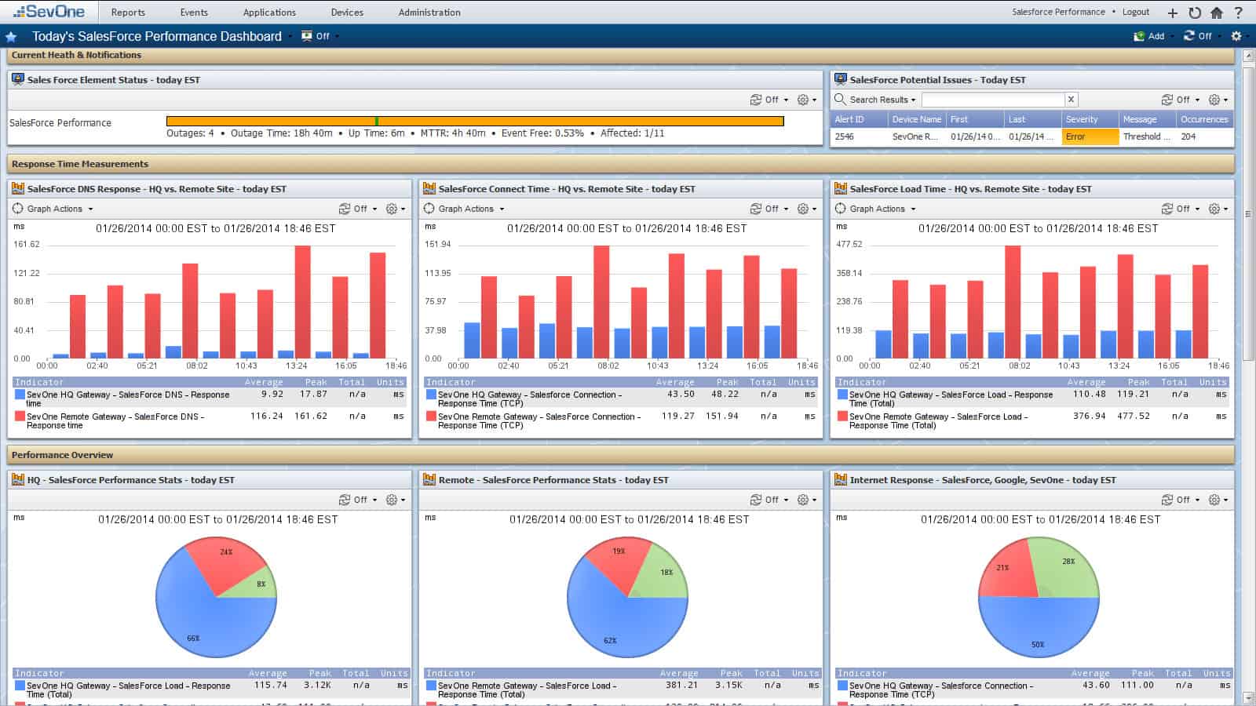
Task: Open the Events menu
Action: point(194,13)
